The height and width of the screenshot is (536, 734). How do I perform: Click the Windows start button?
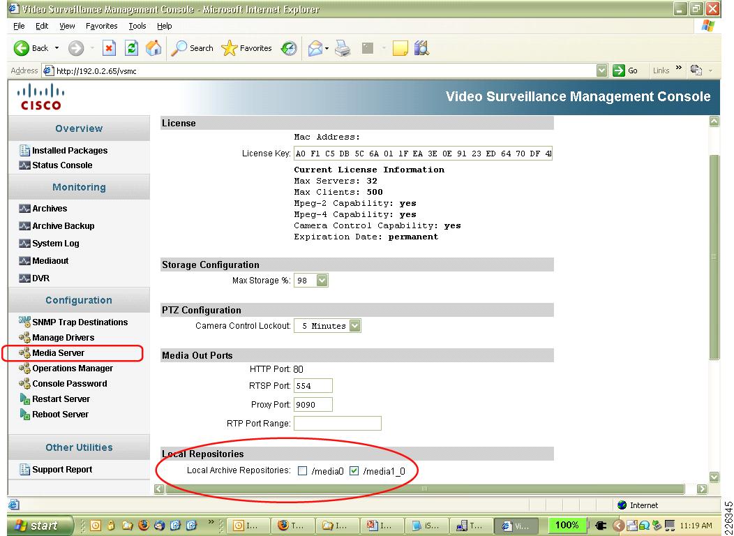[x=40, y=526]
